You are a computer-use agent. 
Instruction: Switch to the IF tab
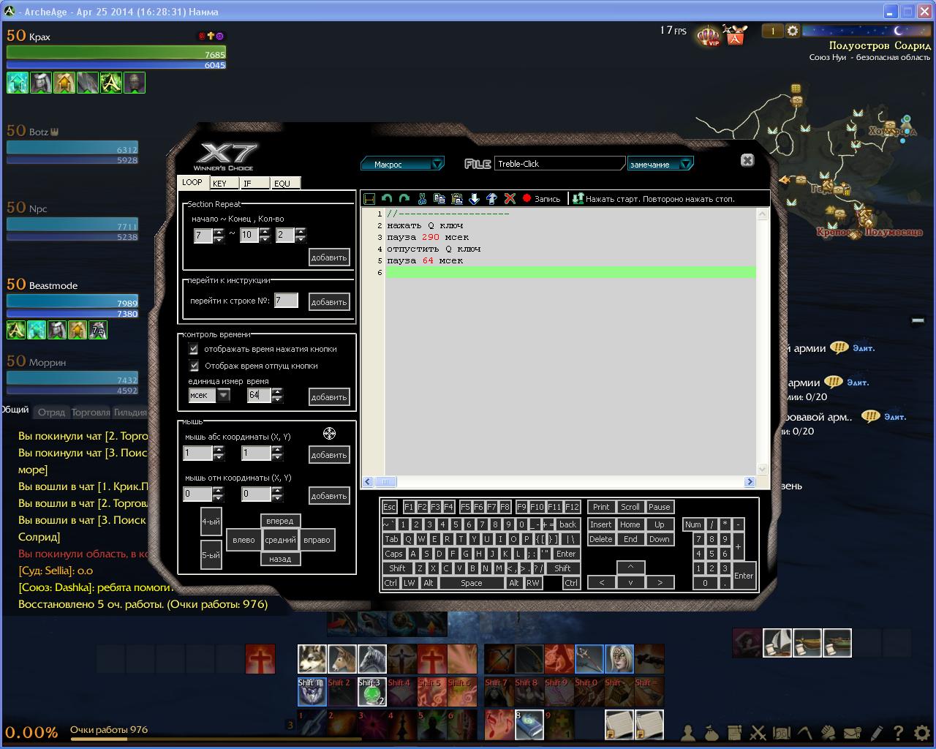coord(254,184)
